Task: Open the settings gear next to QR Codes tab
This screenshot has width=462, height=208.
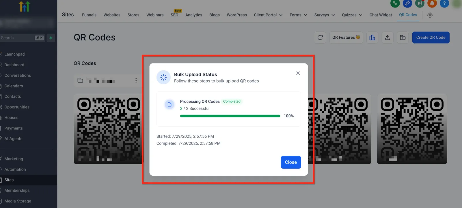Action: point(430,15)
